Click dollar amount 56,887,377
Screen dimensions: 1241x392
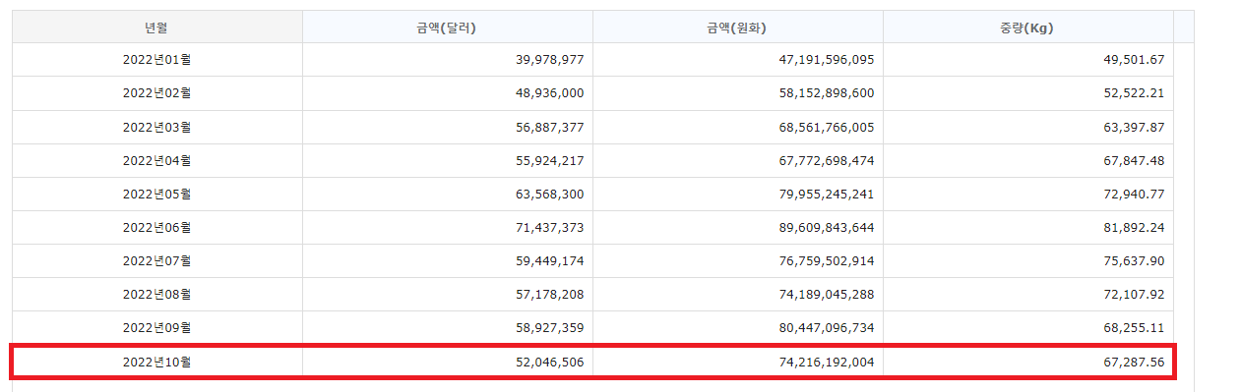[549, 127]
